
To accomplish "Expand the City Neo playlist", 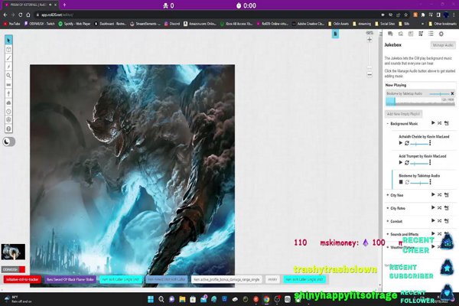I will tap(388, 195).
